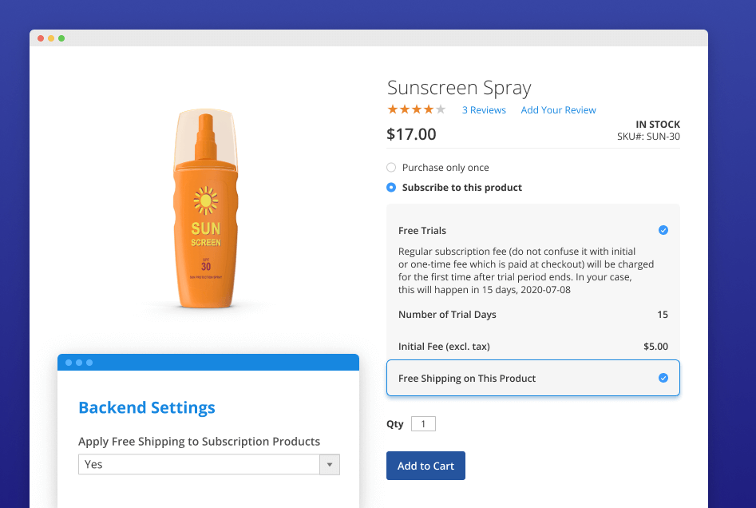This screenshot has height=508, width=756.
Task: Click the Qty input field
Action: point(423,424)
